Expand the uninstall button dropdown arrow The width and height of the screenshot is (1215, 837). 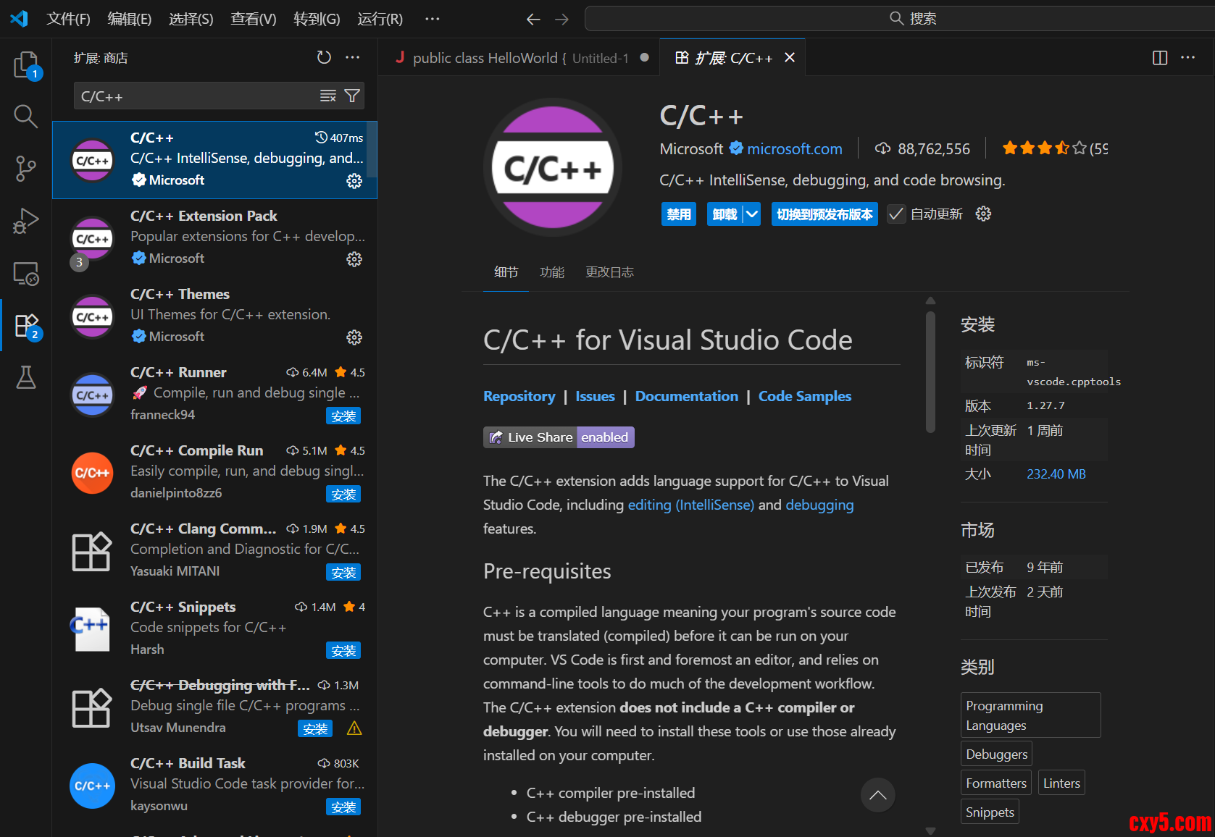(752, 214)
